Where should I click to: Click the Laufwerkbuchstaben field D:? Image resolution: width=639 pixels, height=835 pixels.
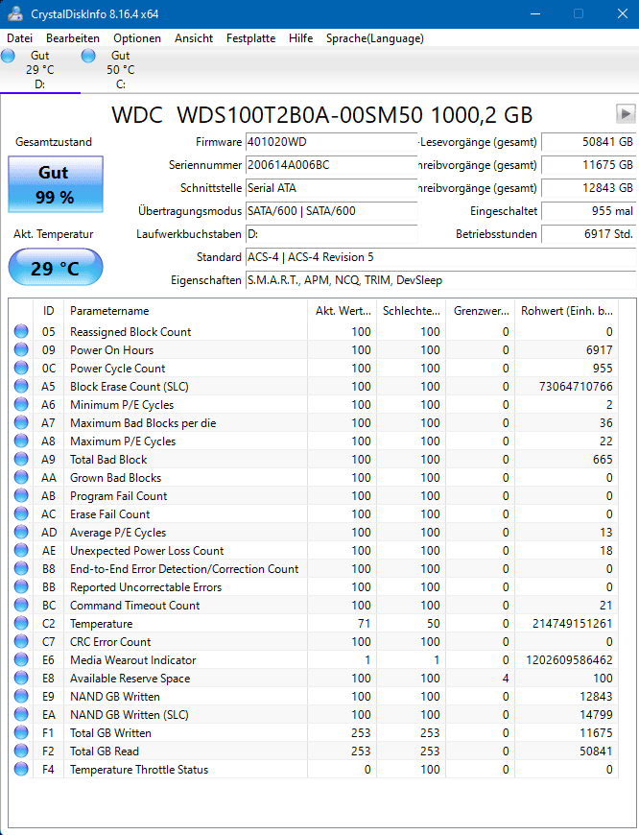click(331, 234)
